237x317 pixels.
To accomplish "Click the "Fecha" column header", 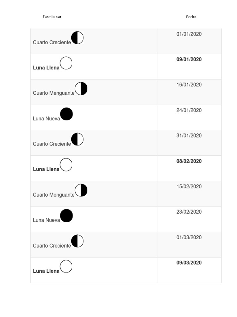I will coord(191,17).
